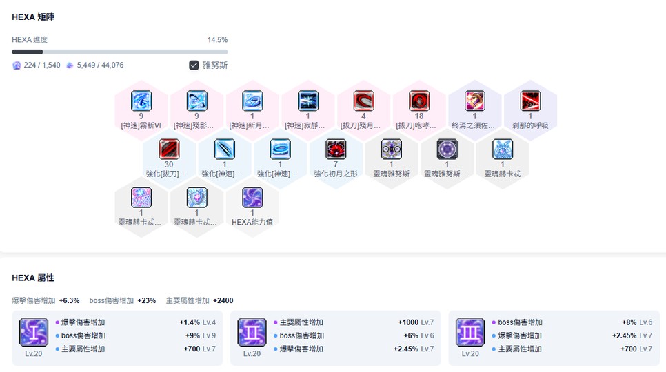Open the 強化初月之形 level 7 icon
The width and height of the screenshot is (666, 372).
(x=336, y=149)
